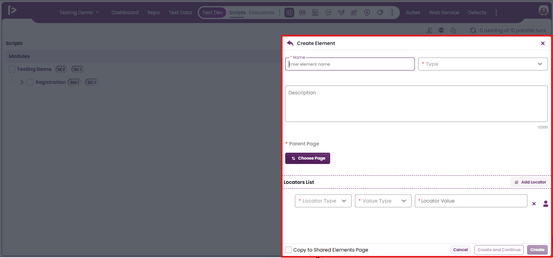Expand the Registration tree node
The width and height of the screenshot is (553, 258).
pyautogui.click(x=22, y=82)
